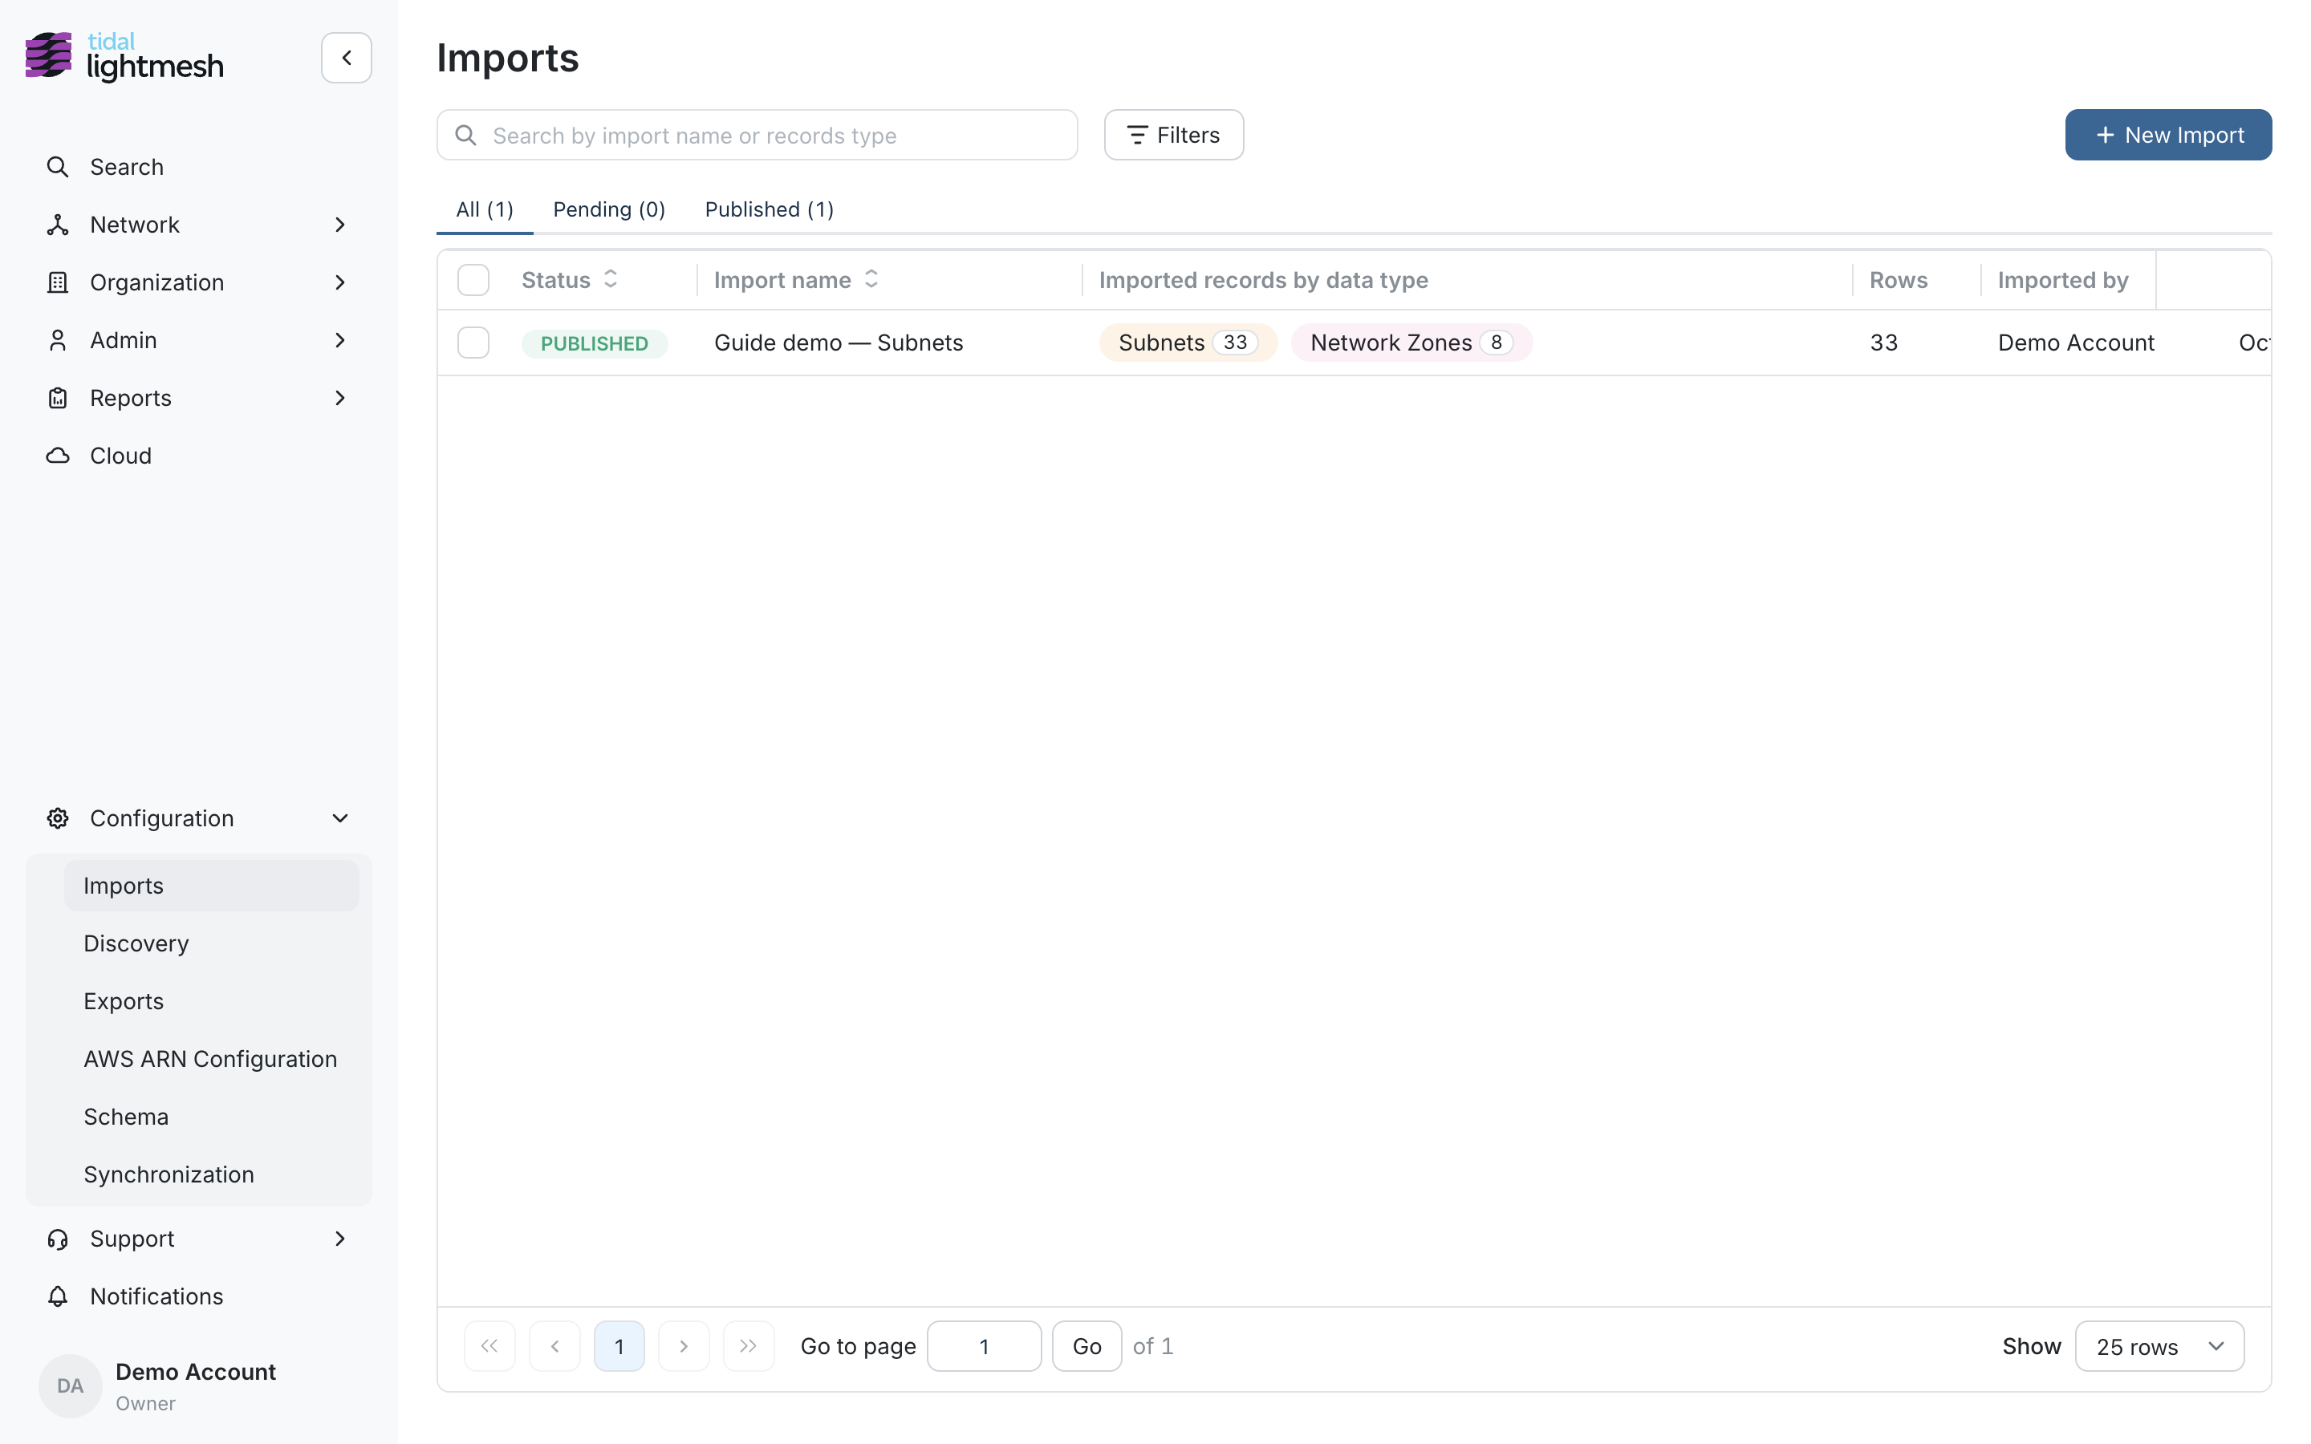Click the Tidal LightMesh logo
This screenshot has height=1444, width=2311.
124,56
